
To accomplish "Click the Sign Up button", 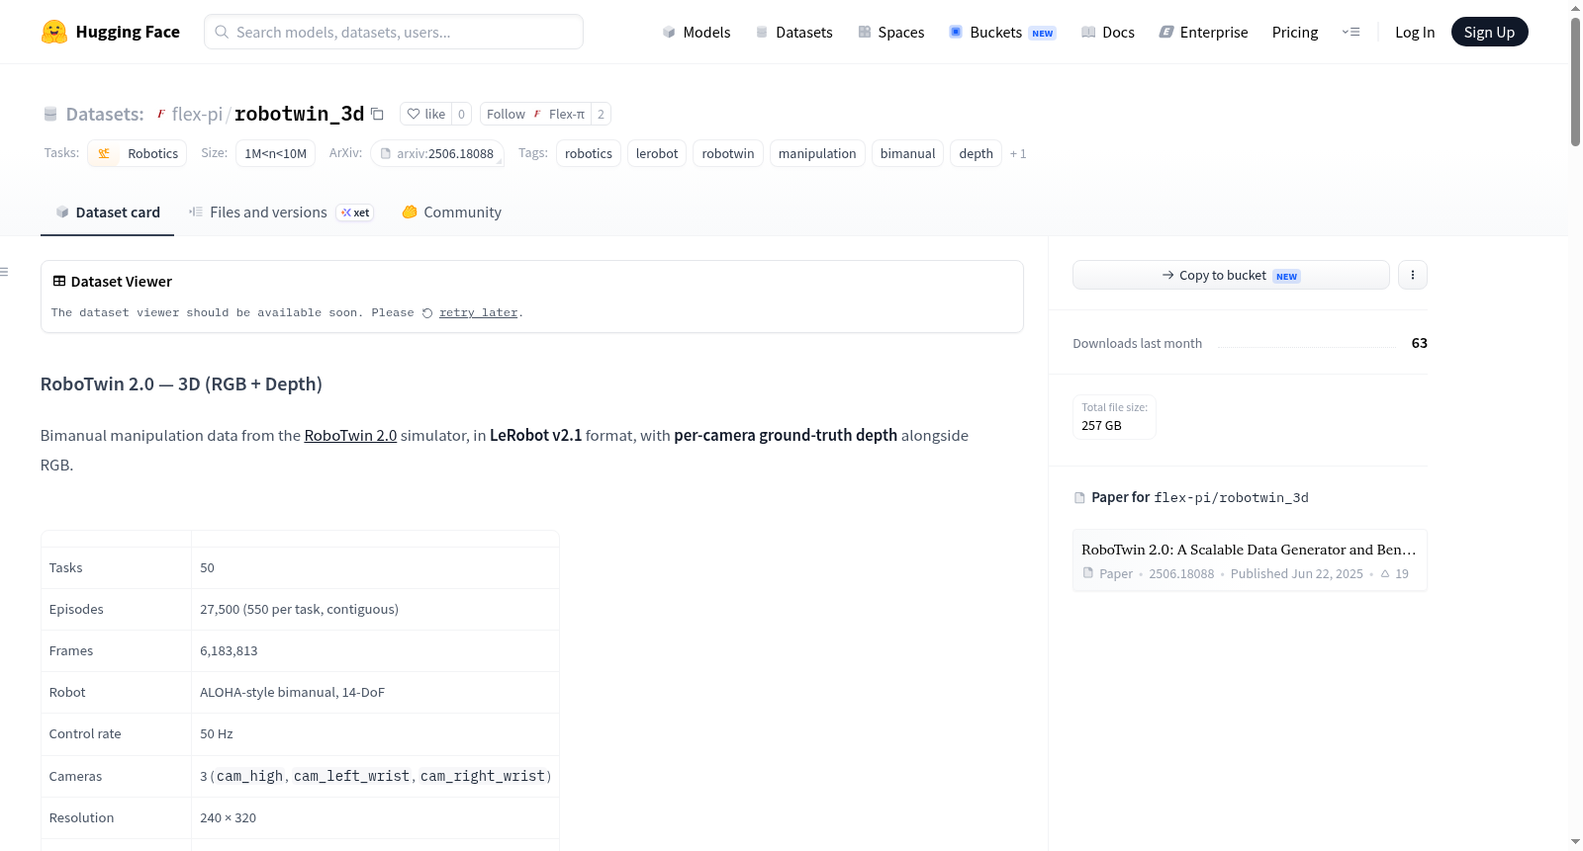I will (x=1489, y=32).
